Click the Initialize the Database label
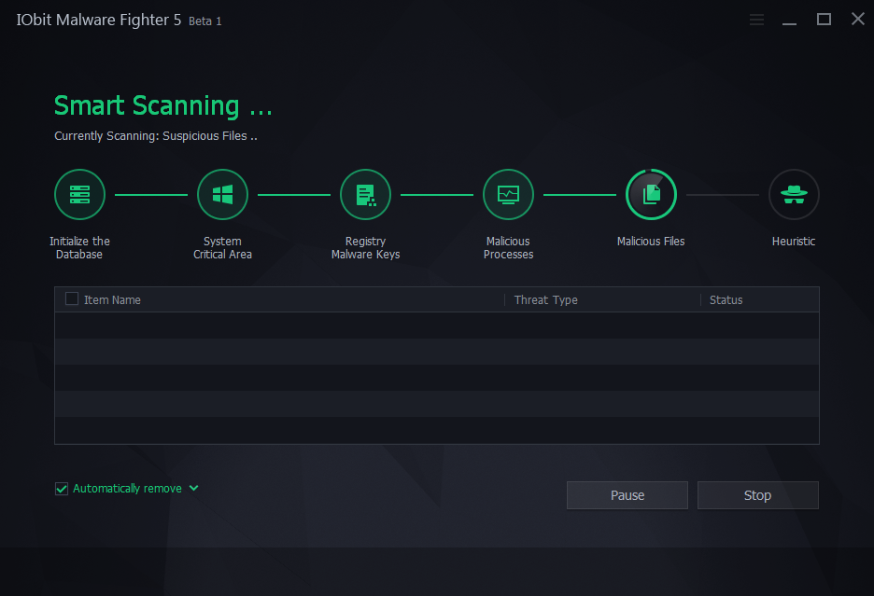874x596 pixels. tap(79, 248)
